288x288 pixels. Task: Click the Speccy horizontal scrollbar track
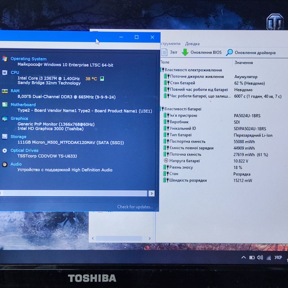click(x=75, y=193)
